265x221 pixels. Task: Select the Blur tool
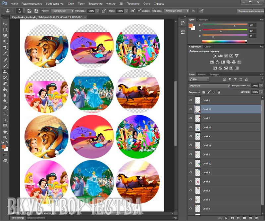pos(5,95)
